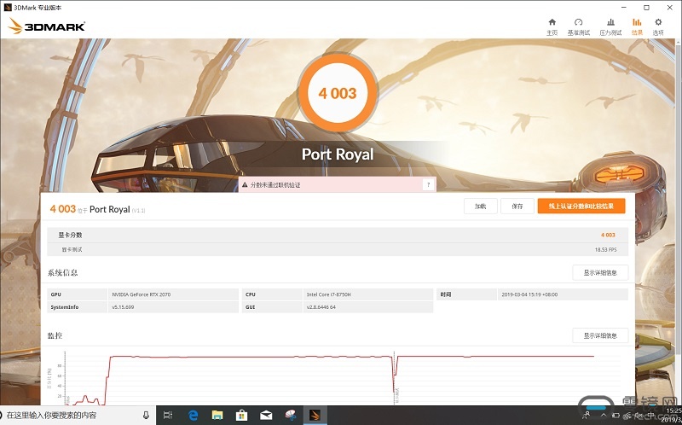Click the GUI v2.8.6446 64 value
This screenshot has height=425, width=682.
pos(321,307)
